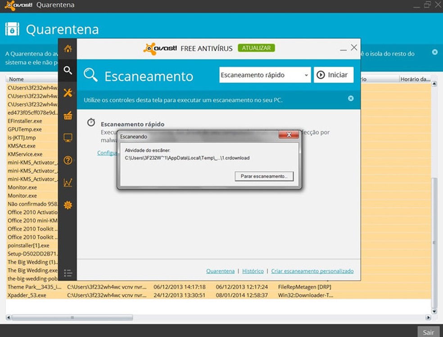Select the EFinstaller.exe entry
Screen dimensions: 443x337
(25, 121)
